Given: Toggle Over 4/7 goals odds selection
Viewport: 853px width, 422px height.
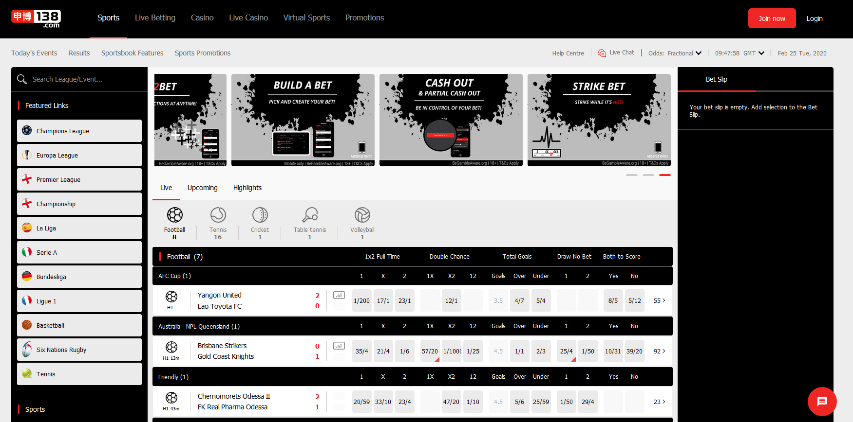Looking at the screenshot, I should (519, 301).
